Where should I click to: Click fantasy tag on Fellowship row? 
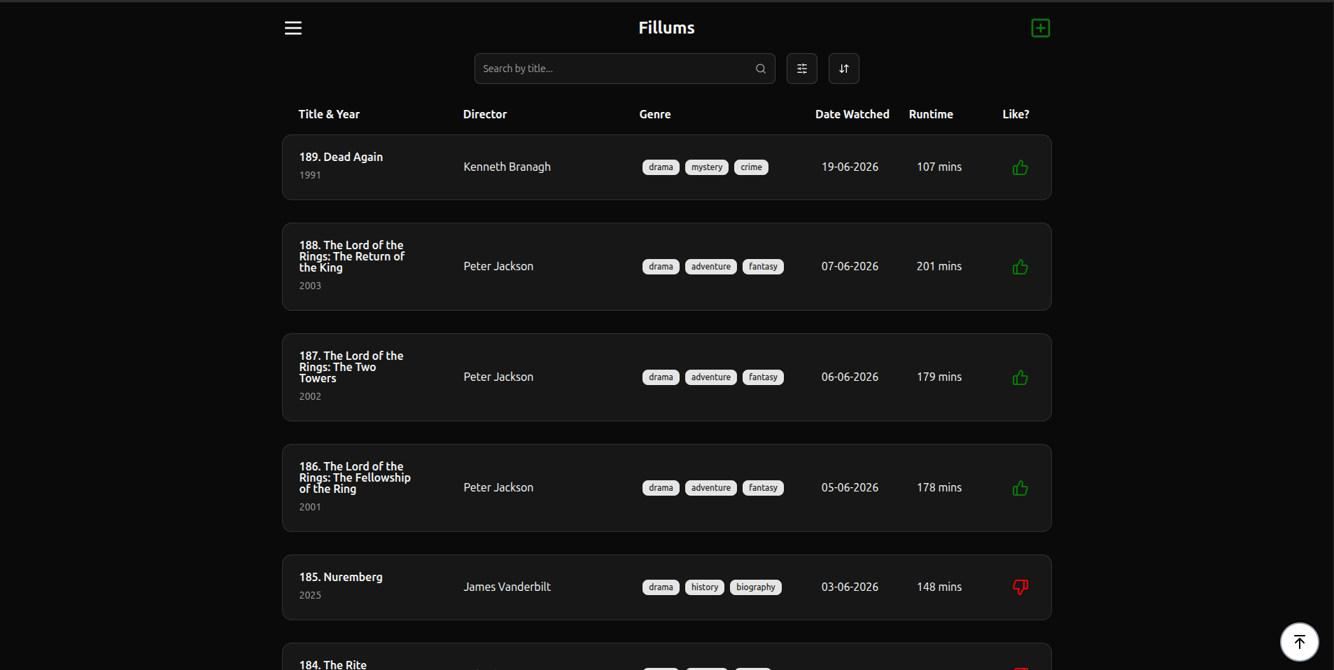[x=763, y=488]
